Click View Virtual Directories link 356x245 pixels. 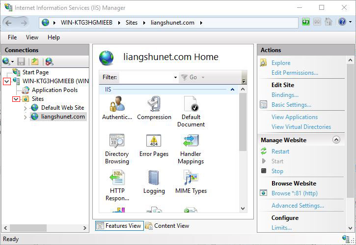(x=301, y=127)
